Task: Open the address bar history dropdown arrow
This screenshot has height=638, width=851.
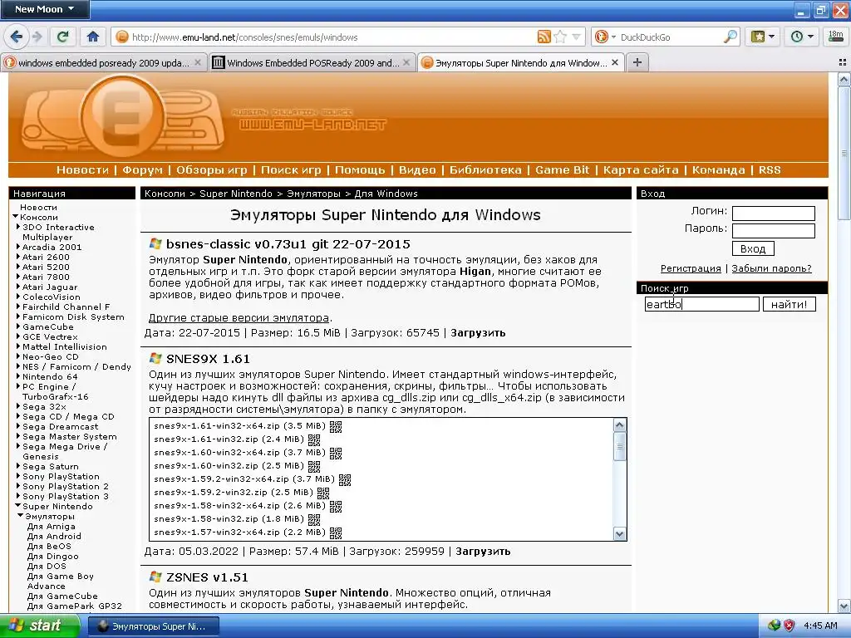Action: pyautogui.click(x=576, y=37)
